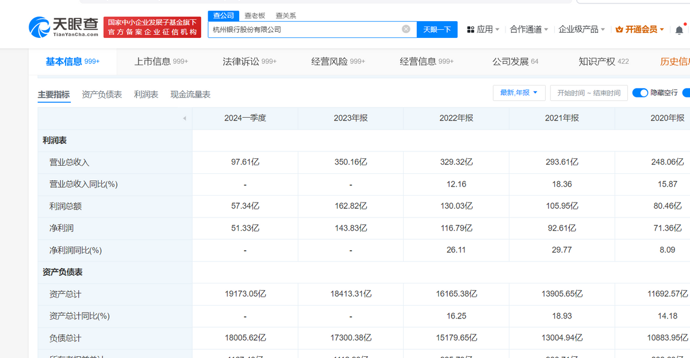Toggle the partially visible switch right of 隐藏空行

[686, 93]
